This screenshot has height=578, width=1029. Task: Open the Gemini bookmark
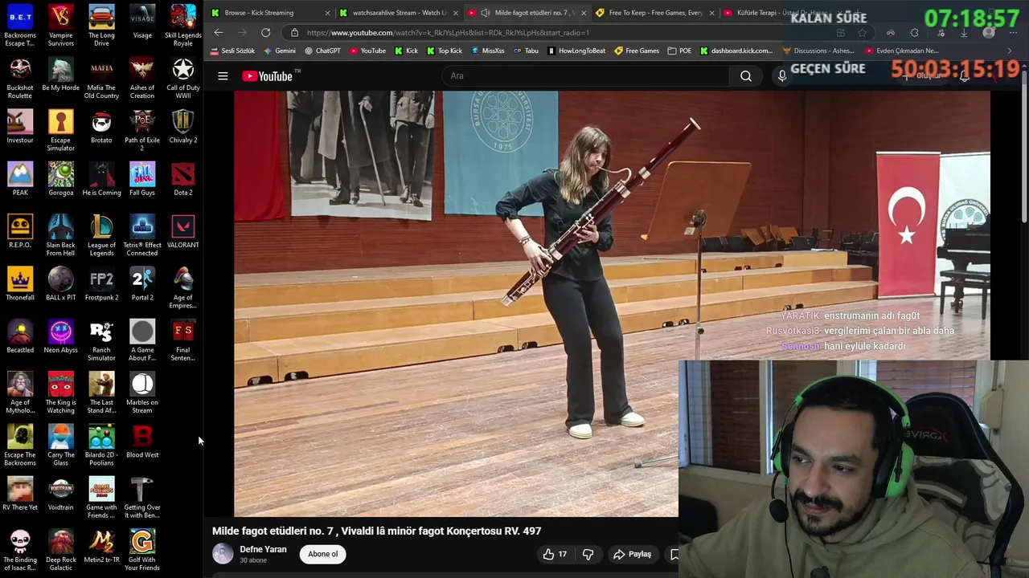tap(279, 51)
